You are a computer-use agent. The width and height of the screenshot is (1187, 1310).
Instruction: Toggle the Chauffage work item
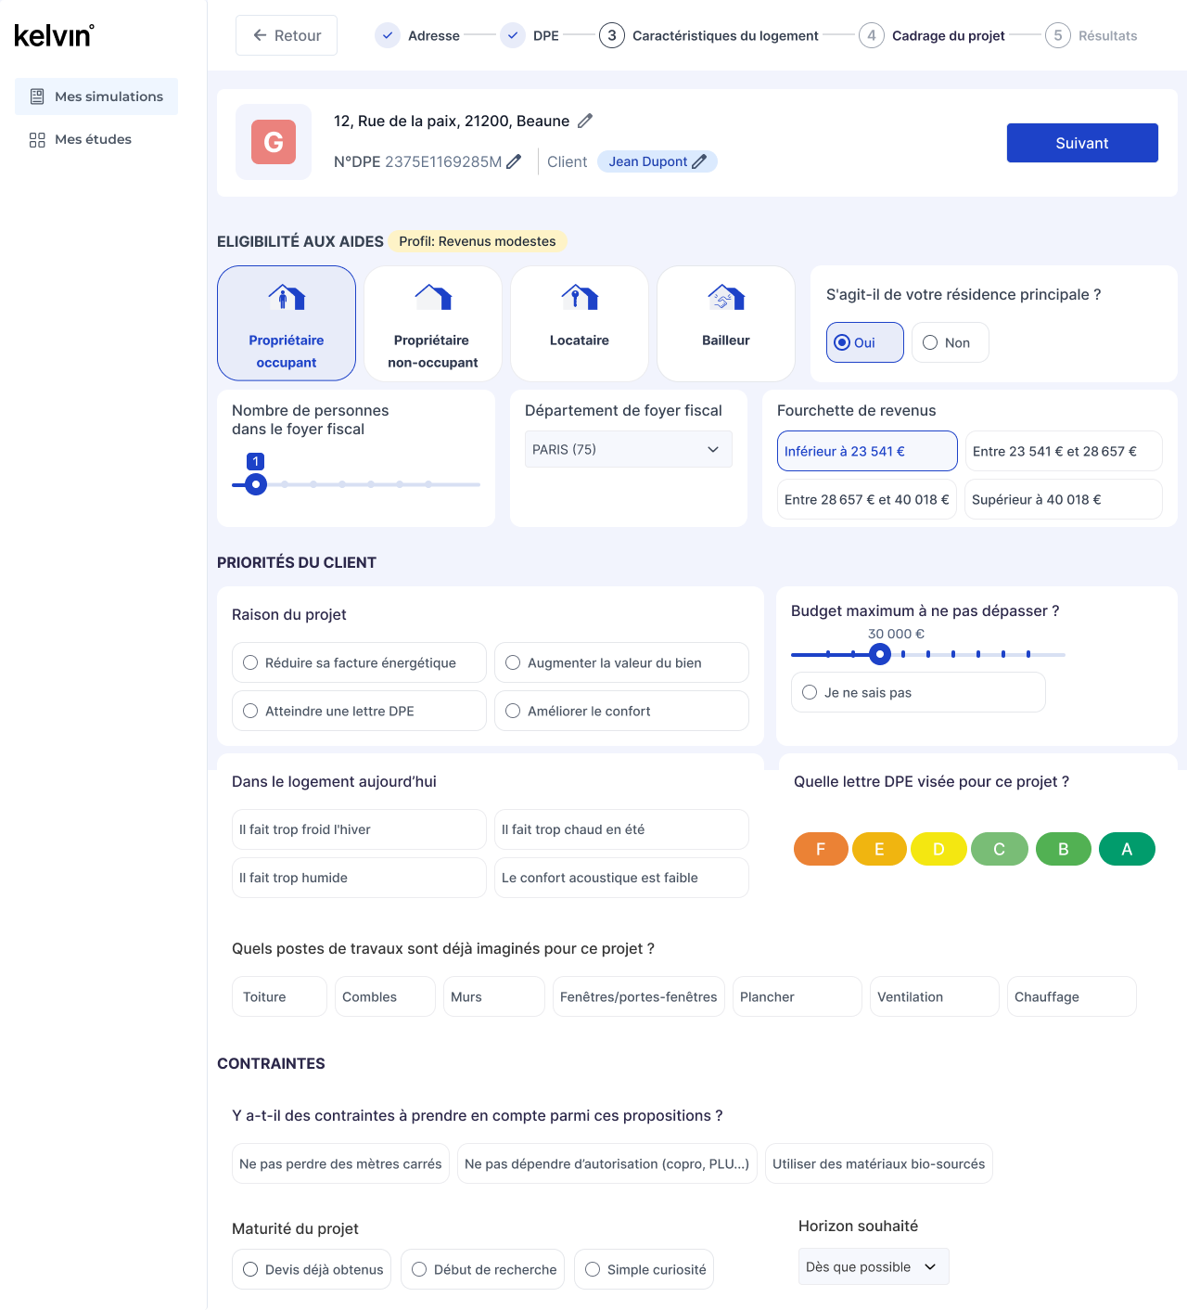click(1072, 996)
